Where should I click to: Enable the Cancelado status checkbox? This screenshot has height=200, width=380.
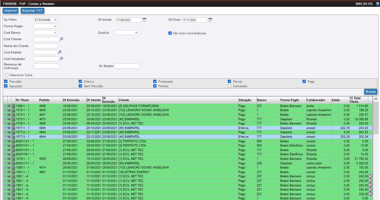[x=229, y=86]
